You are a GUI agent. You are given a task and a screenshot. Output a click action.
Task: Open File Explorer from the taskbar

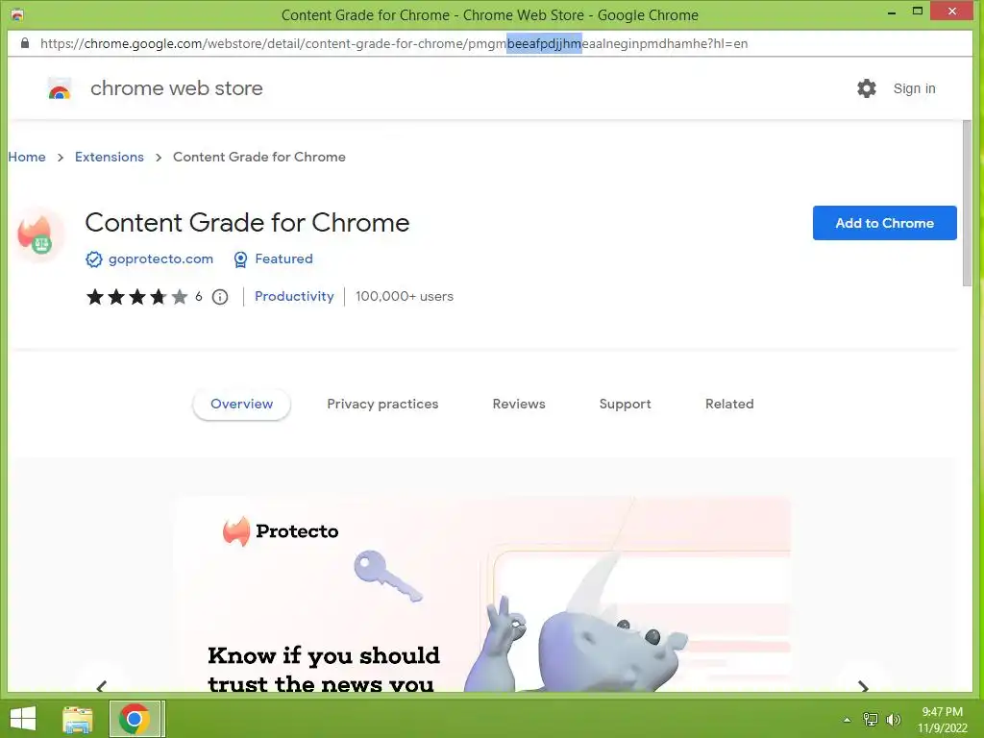(x=77, y=719)
